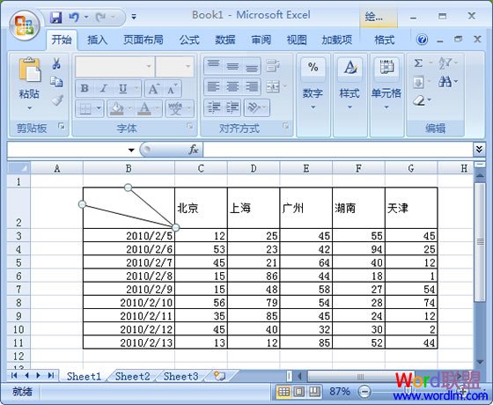Toggle Bold formatting
This screenshot has height=405, width=493.
(x=85, y=89)
